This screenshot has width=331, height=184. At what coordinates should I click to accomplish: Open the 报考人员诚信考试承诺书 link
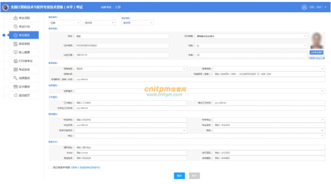[x=85, y=167]
